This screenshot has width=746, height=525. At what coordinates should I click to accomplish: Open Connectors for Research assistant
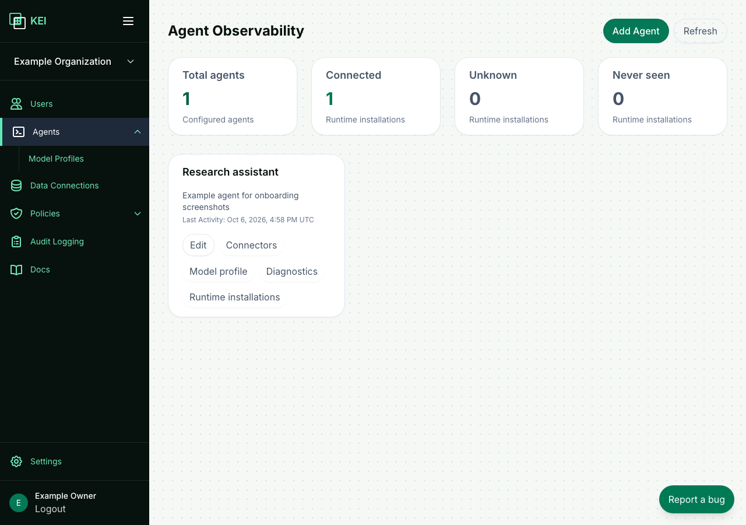coord(251,245)
